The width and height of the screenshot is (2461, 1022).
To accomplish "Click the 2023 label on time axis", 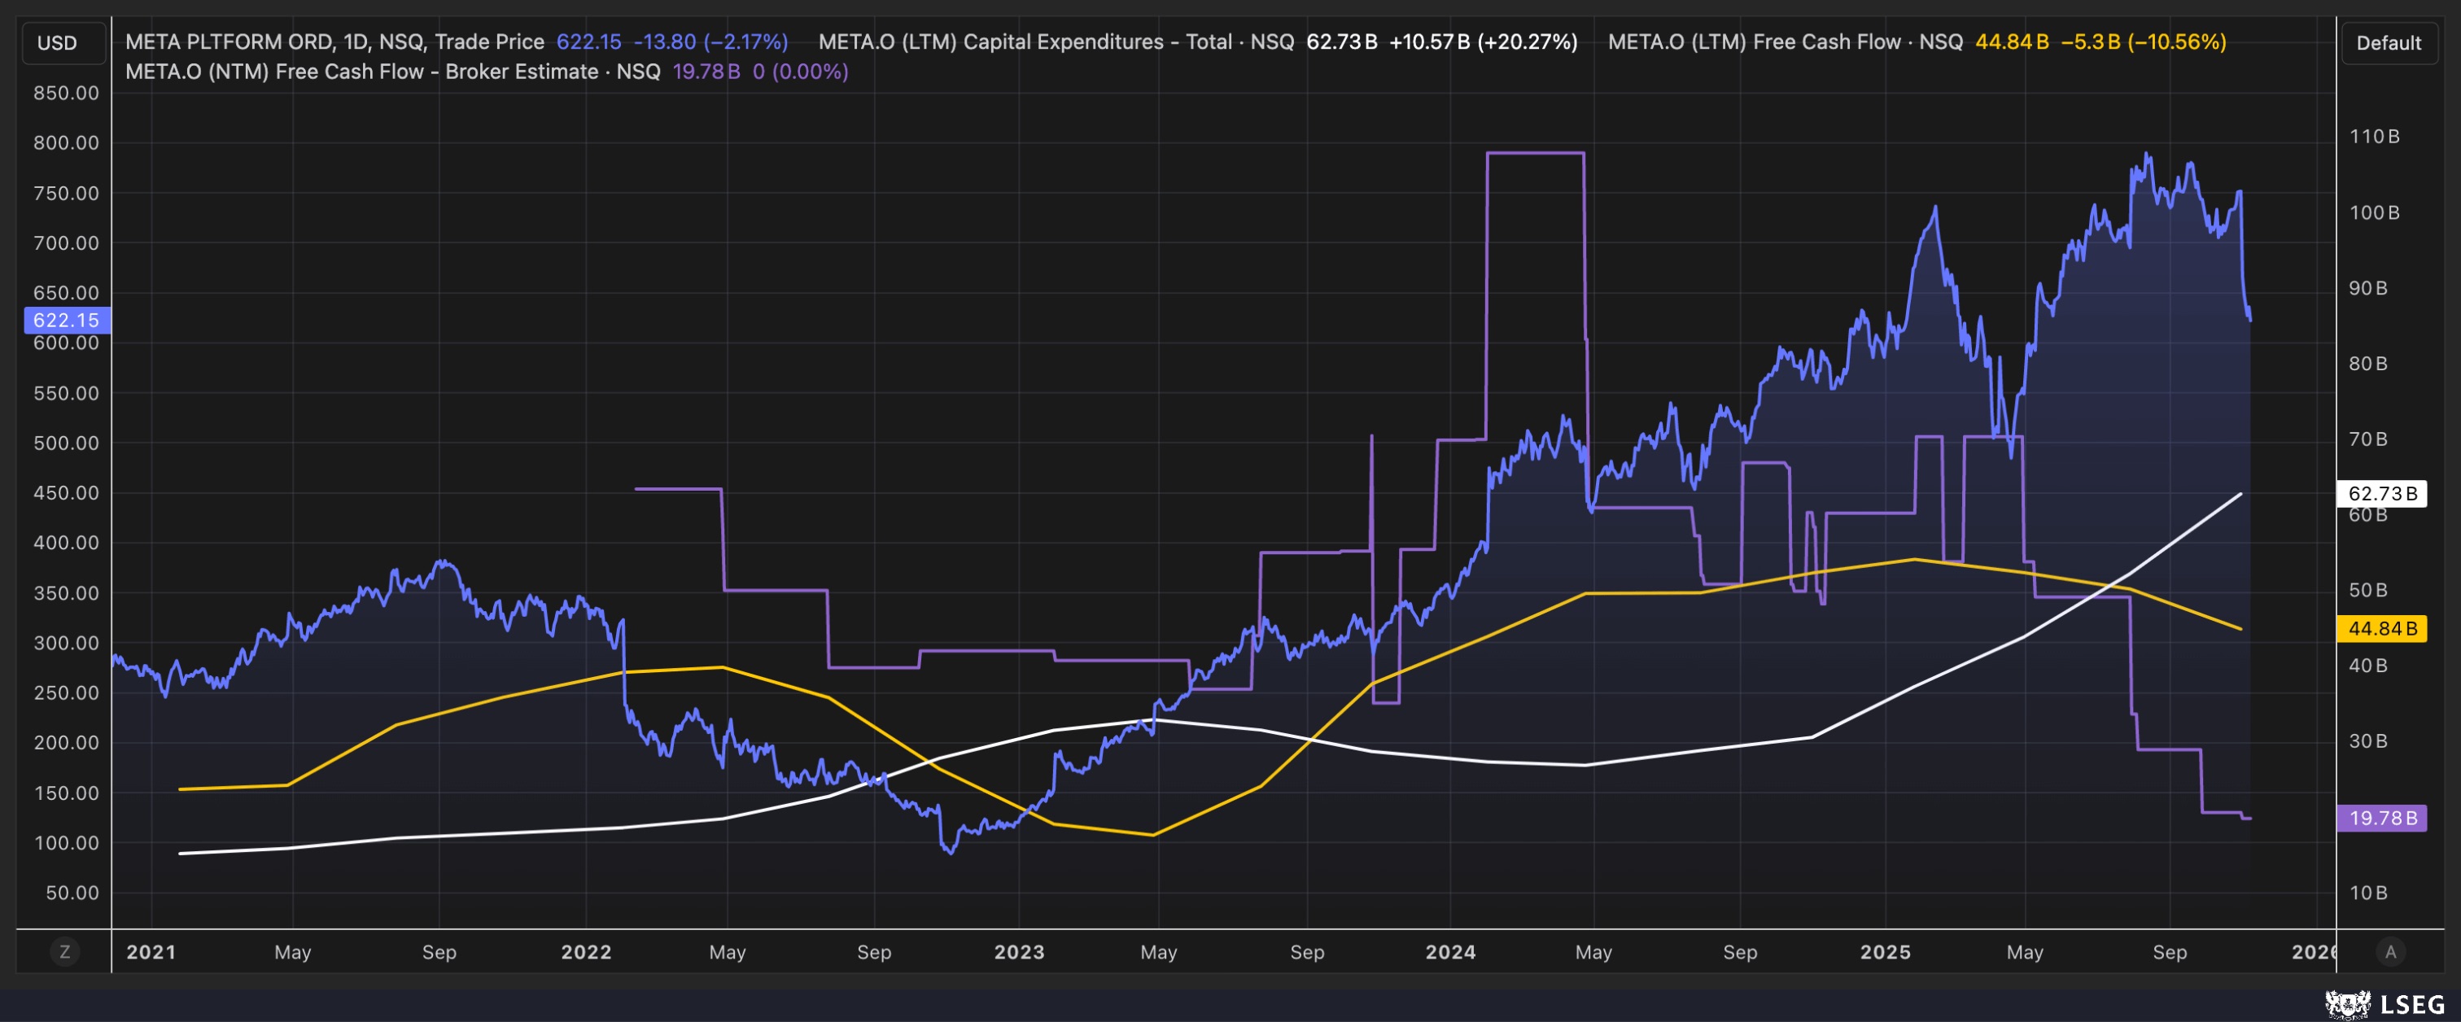I will [x=1018, y=952].
